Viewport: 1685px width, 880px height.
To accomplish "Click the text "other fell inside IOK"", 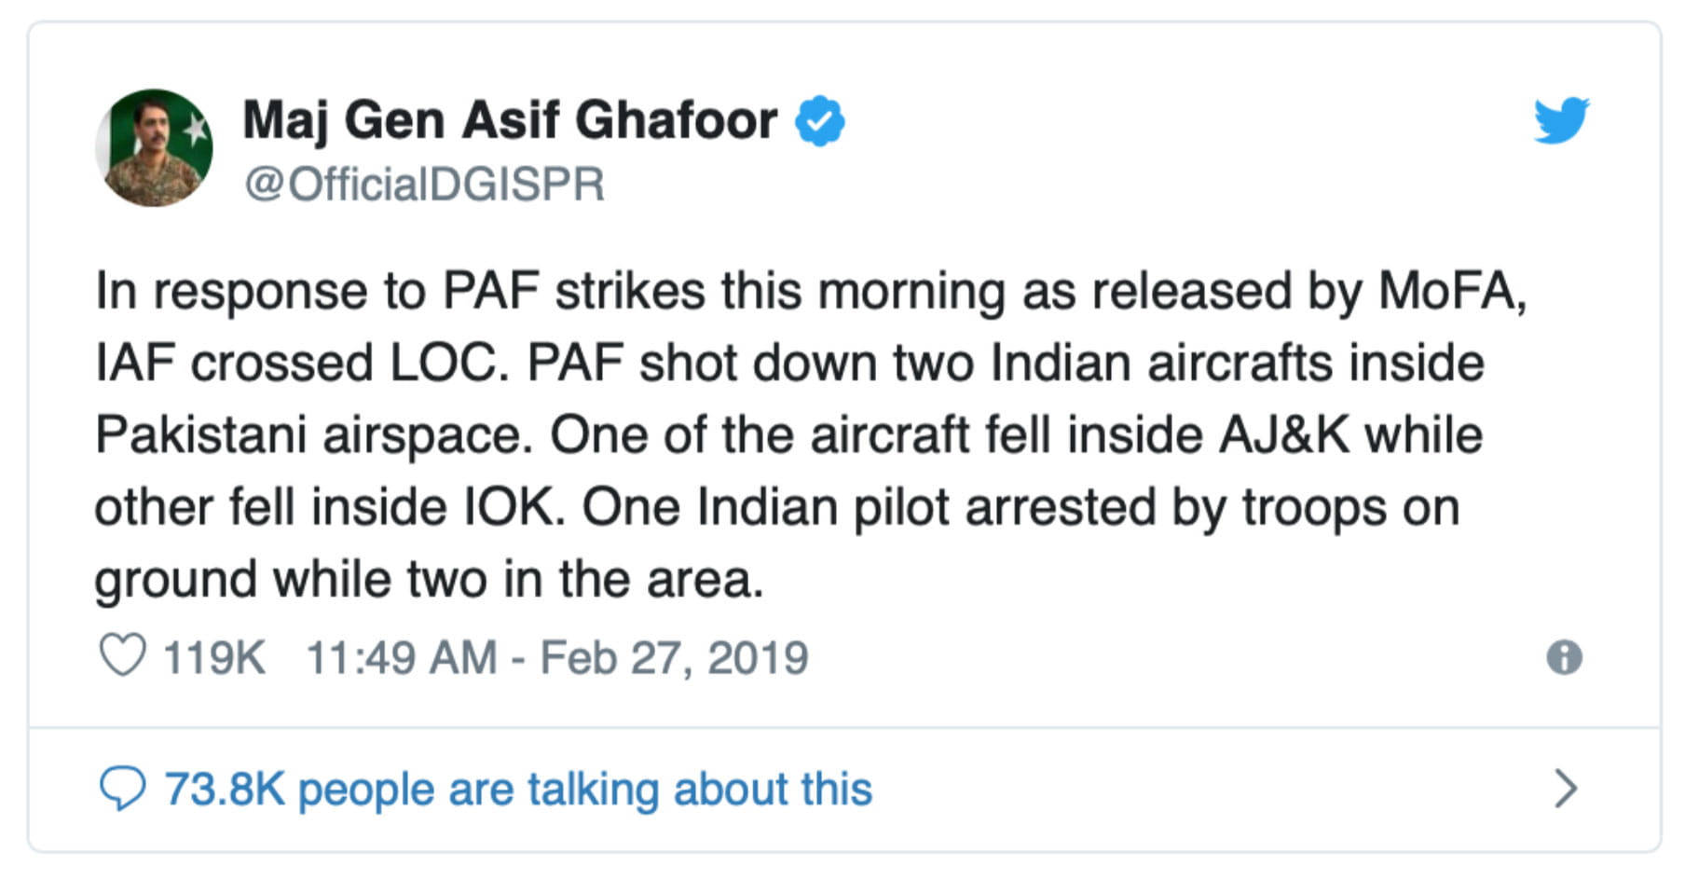I will (329, 507).
